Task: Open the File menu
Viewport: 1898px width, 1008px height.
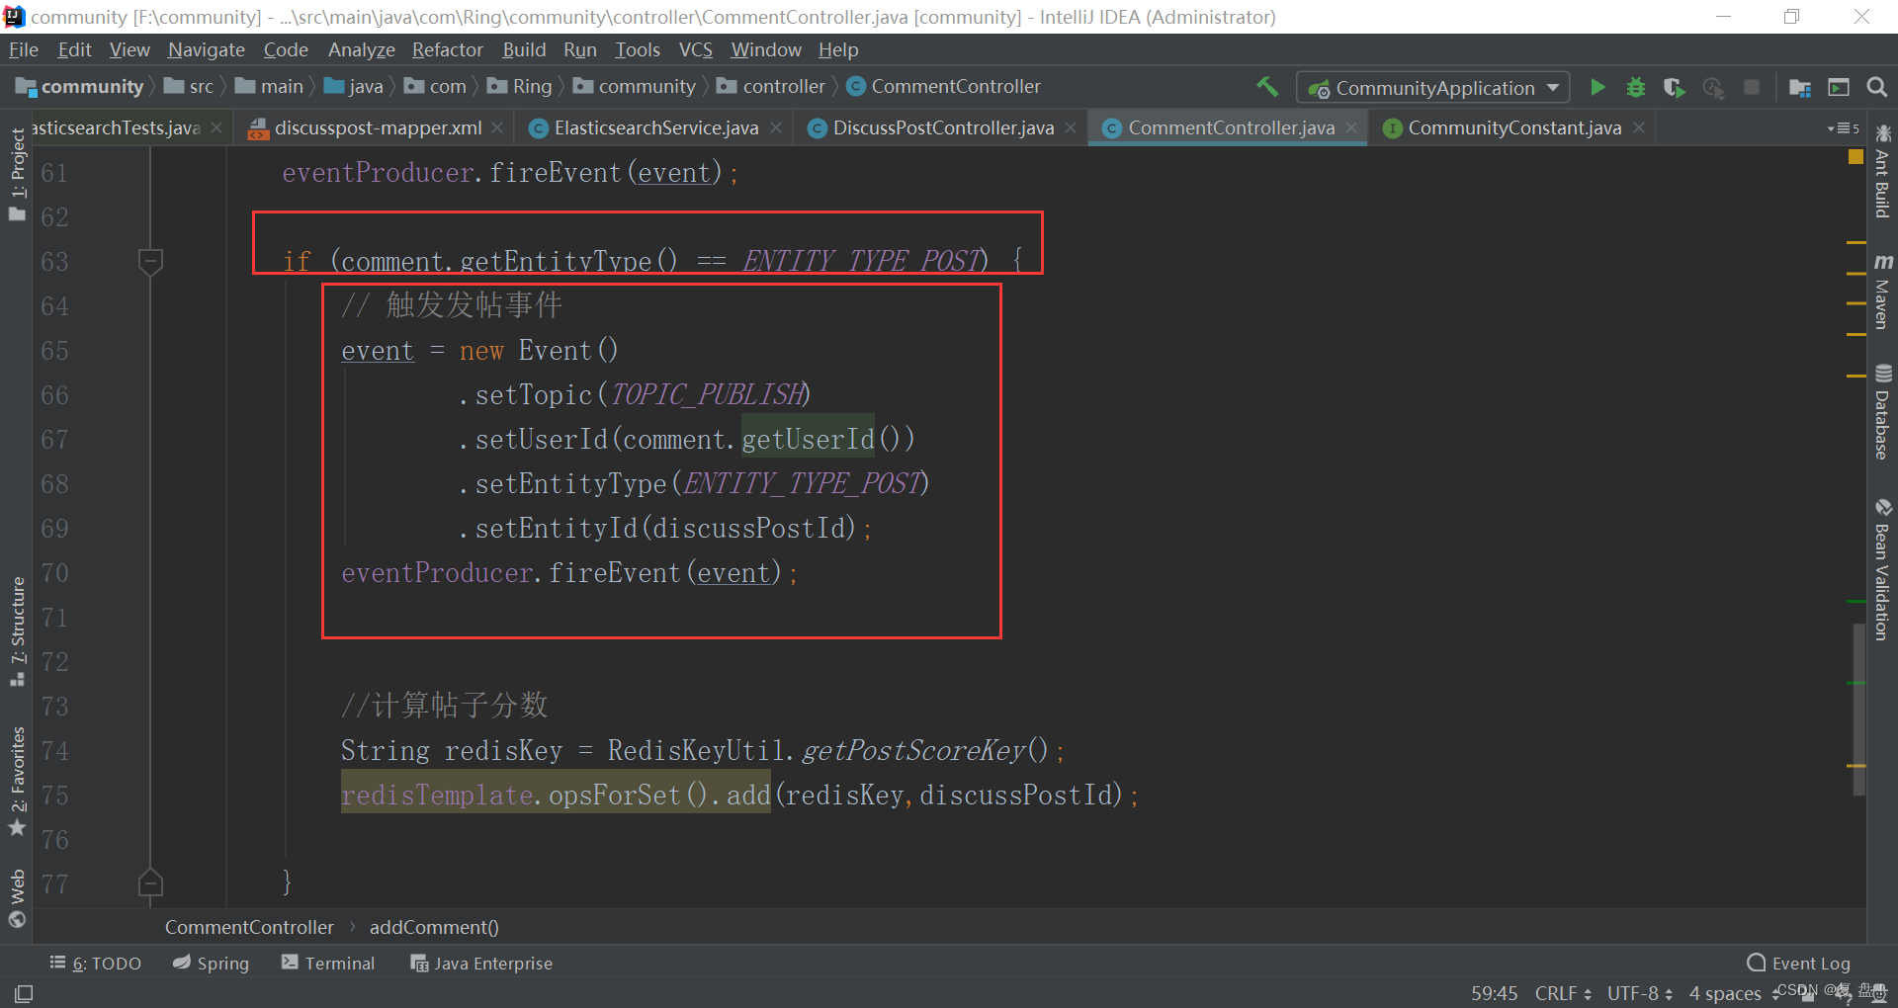Action: coord(24,49)
